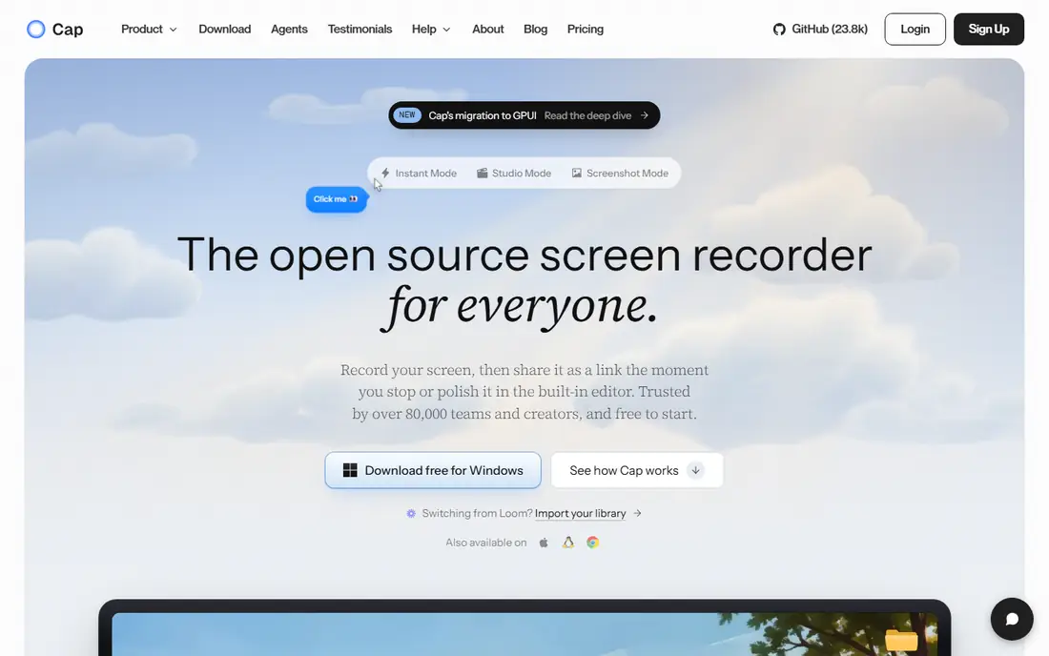Select Studio Mode
This screenshot has height=656, width=1049.
click(514, 174)
